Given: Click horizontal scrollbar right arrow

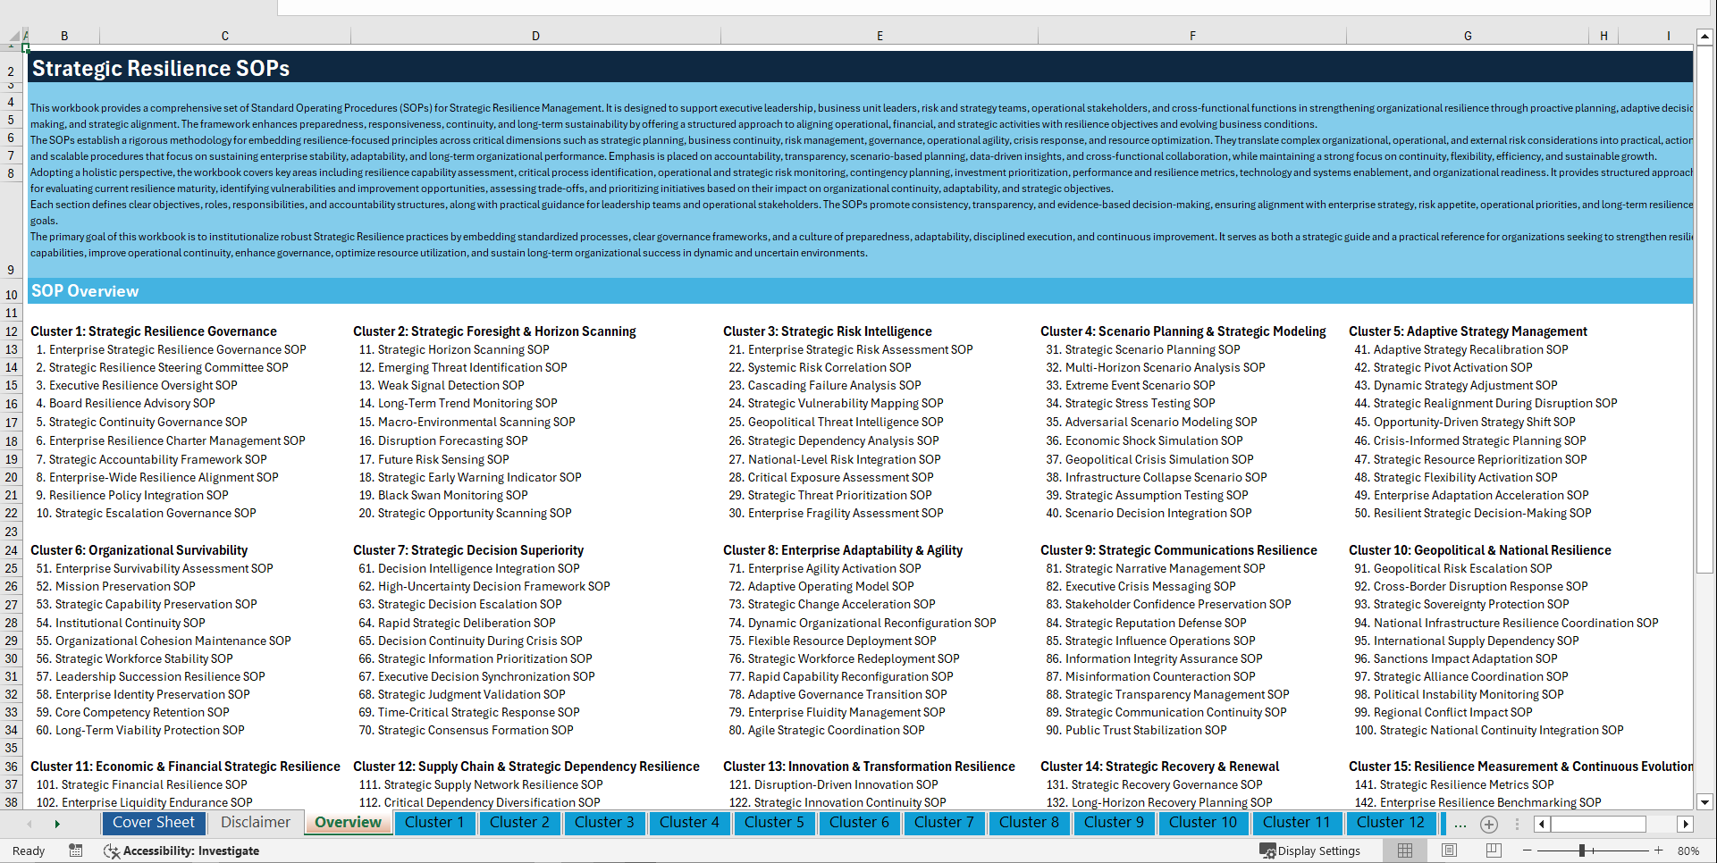Looking at the screenshot, I should [1685, 824].
